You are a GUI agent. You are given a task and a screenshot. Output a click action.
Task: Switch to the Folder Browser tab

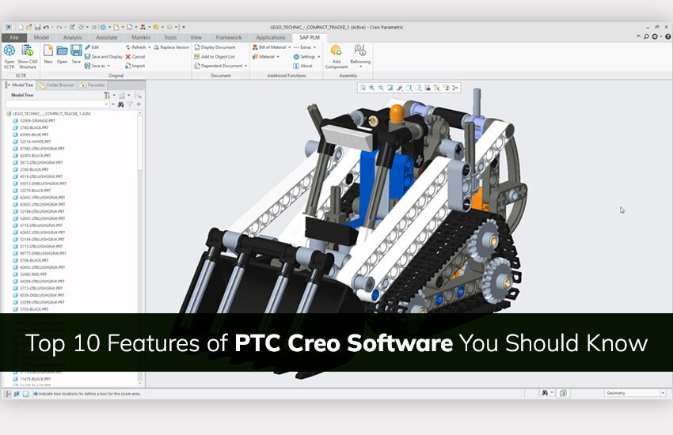tap(57, 85)
